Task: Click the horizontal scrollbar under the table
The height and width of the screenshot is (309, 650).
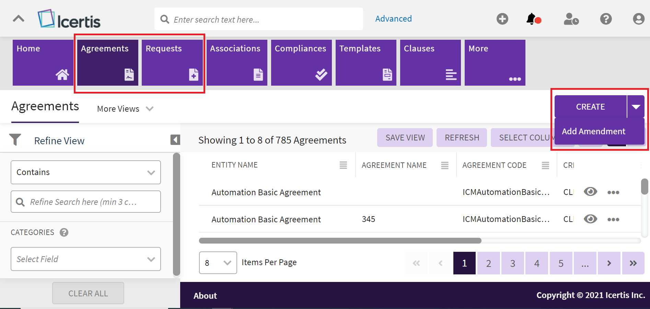Action: [x=340, y=241]
